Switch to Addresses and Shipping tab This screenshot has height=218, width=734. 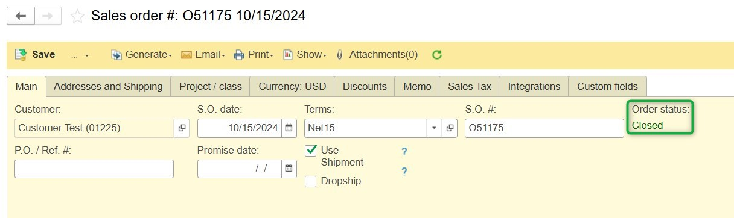click(x=108, y=86)
